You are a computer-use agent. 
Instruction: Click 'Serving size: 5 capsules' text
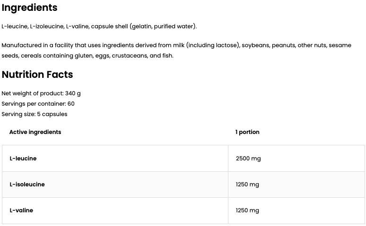click(35, 114)
